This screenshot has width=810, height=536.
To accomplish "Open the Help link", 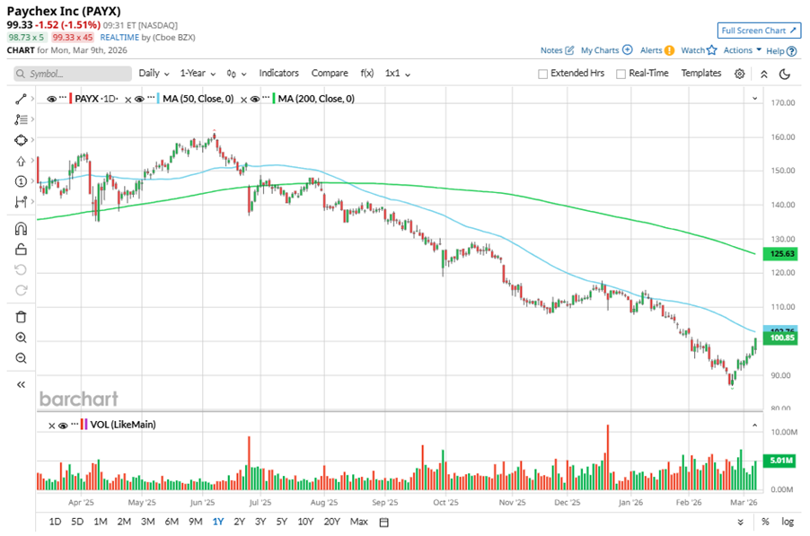I will tap(781, 51).
